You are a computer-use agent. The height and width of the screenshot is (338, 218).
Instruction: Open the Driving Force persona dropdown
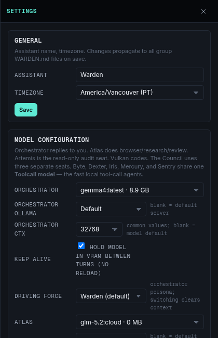[x=111, y=296]
